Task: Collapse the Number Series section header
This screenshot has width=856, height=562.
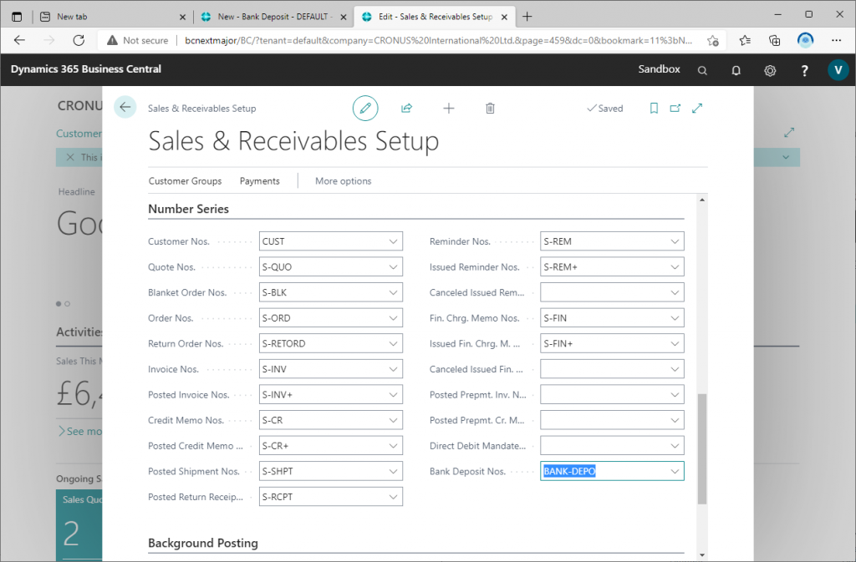Action: [x=188, y=209]
